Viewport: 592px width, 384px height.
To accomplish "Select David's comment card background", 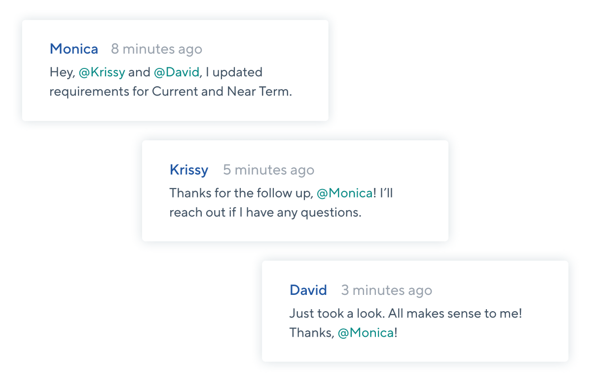I will click(x=415, y=311).
